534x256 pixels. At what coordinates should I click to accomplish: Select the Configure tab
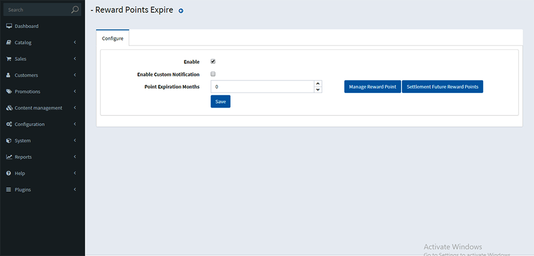(112, 39)
